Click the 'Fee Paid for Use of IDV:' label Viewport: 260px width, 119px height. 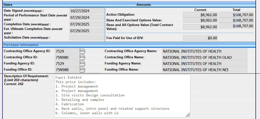tap(125, 38)
